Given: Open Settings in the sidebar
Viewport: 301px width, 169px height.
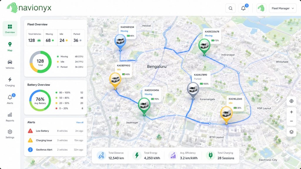Looking at the screenshot, I should coord(10,134).
